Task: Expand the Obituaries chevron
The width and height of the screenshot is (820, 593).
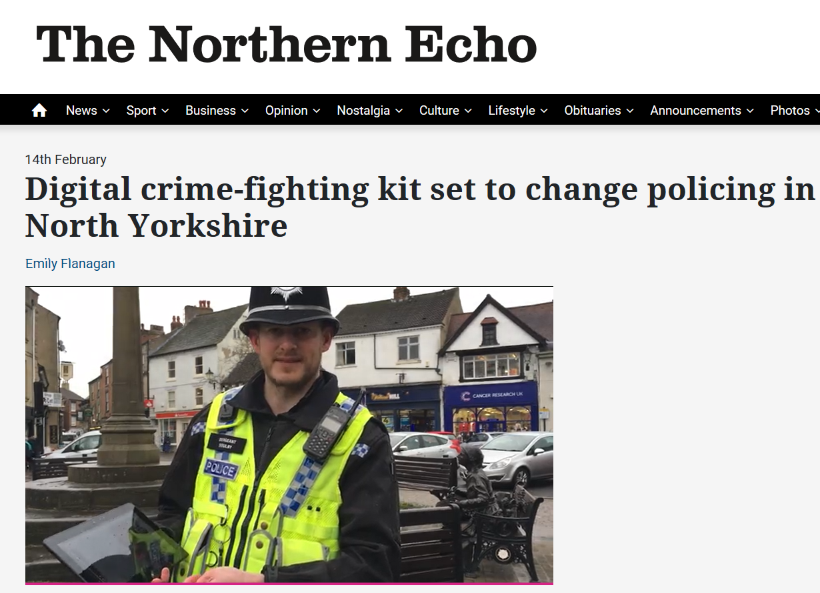Action: [x=630, y=111]
